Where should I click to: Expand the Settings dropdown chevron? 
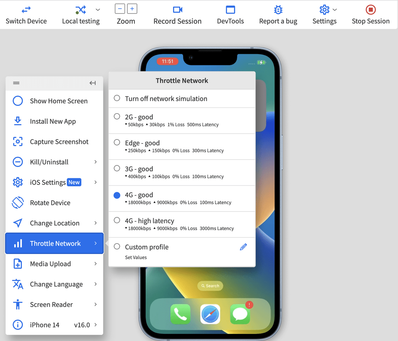[335, 10]
